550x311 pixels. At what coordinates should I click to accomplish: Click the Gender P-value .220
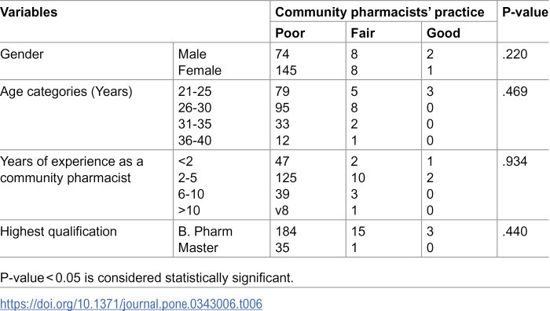515,54
